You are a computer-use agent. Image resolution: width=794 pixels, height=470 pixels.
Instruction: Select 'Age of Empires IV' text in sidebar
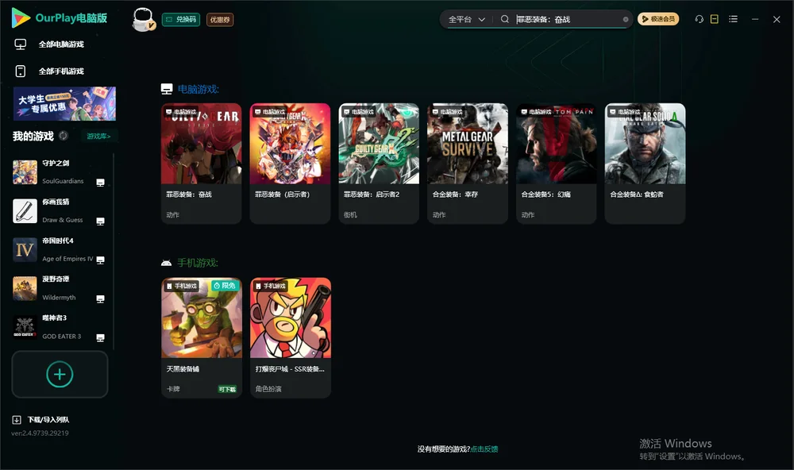click(x=67, y=259)
